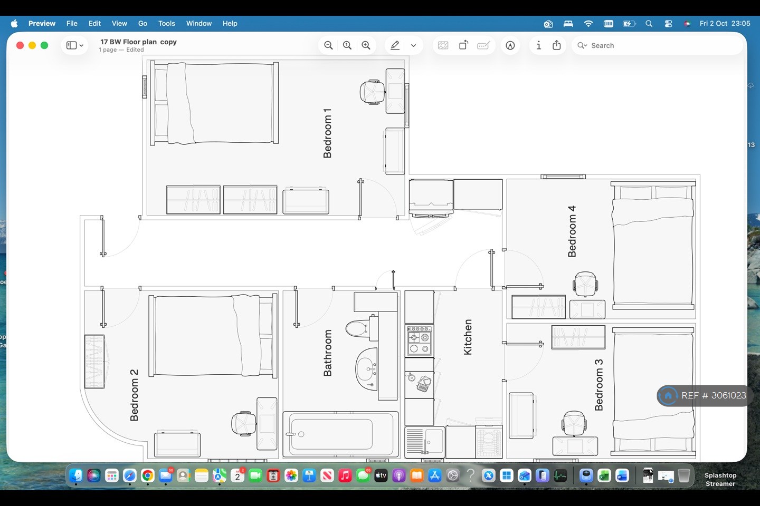Open Safari from the Dock
This screenshot has width=760, height=506.
[130, 475]
